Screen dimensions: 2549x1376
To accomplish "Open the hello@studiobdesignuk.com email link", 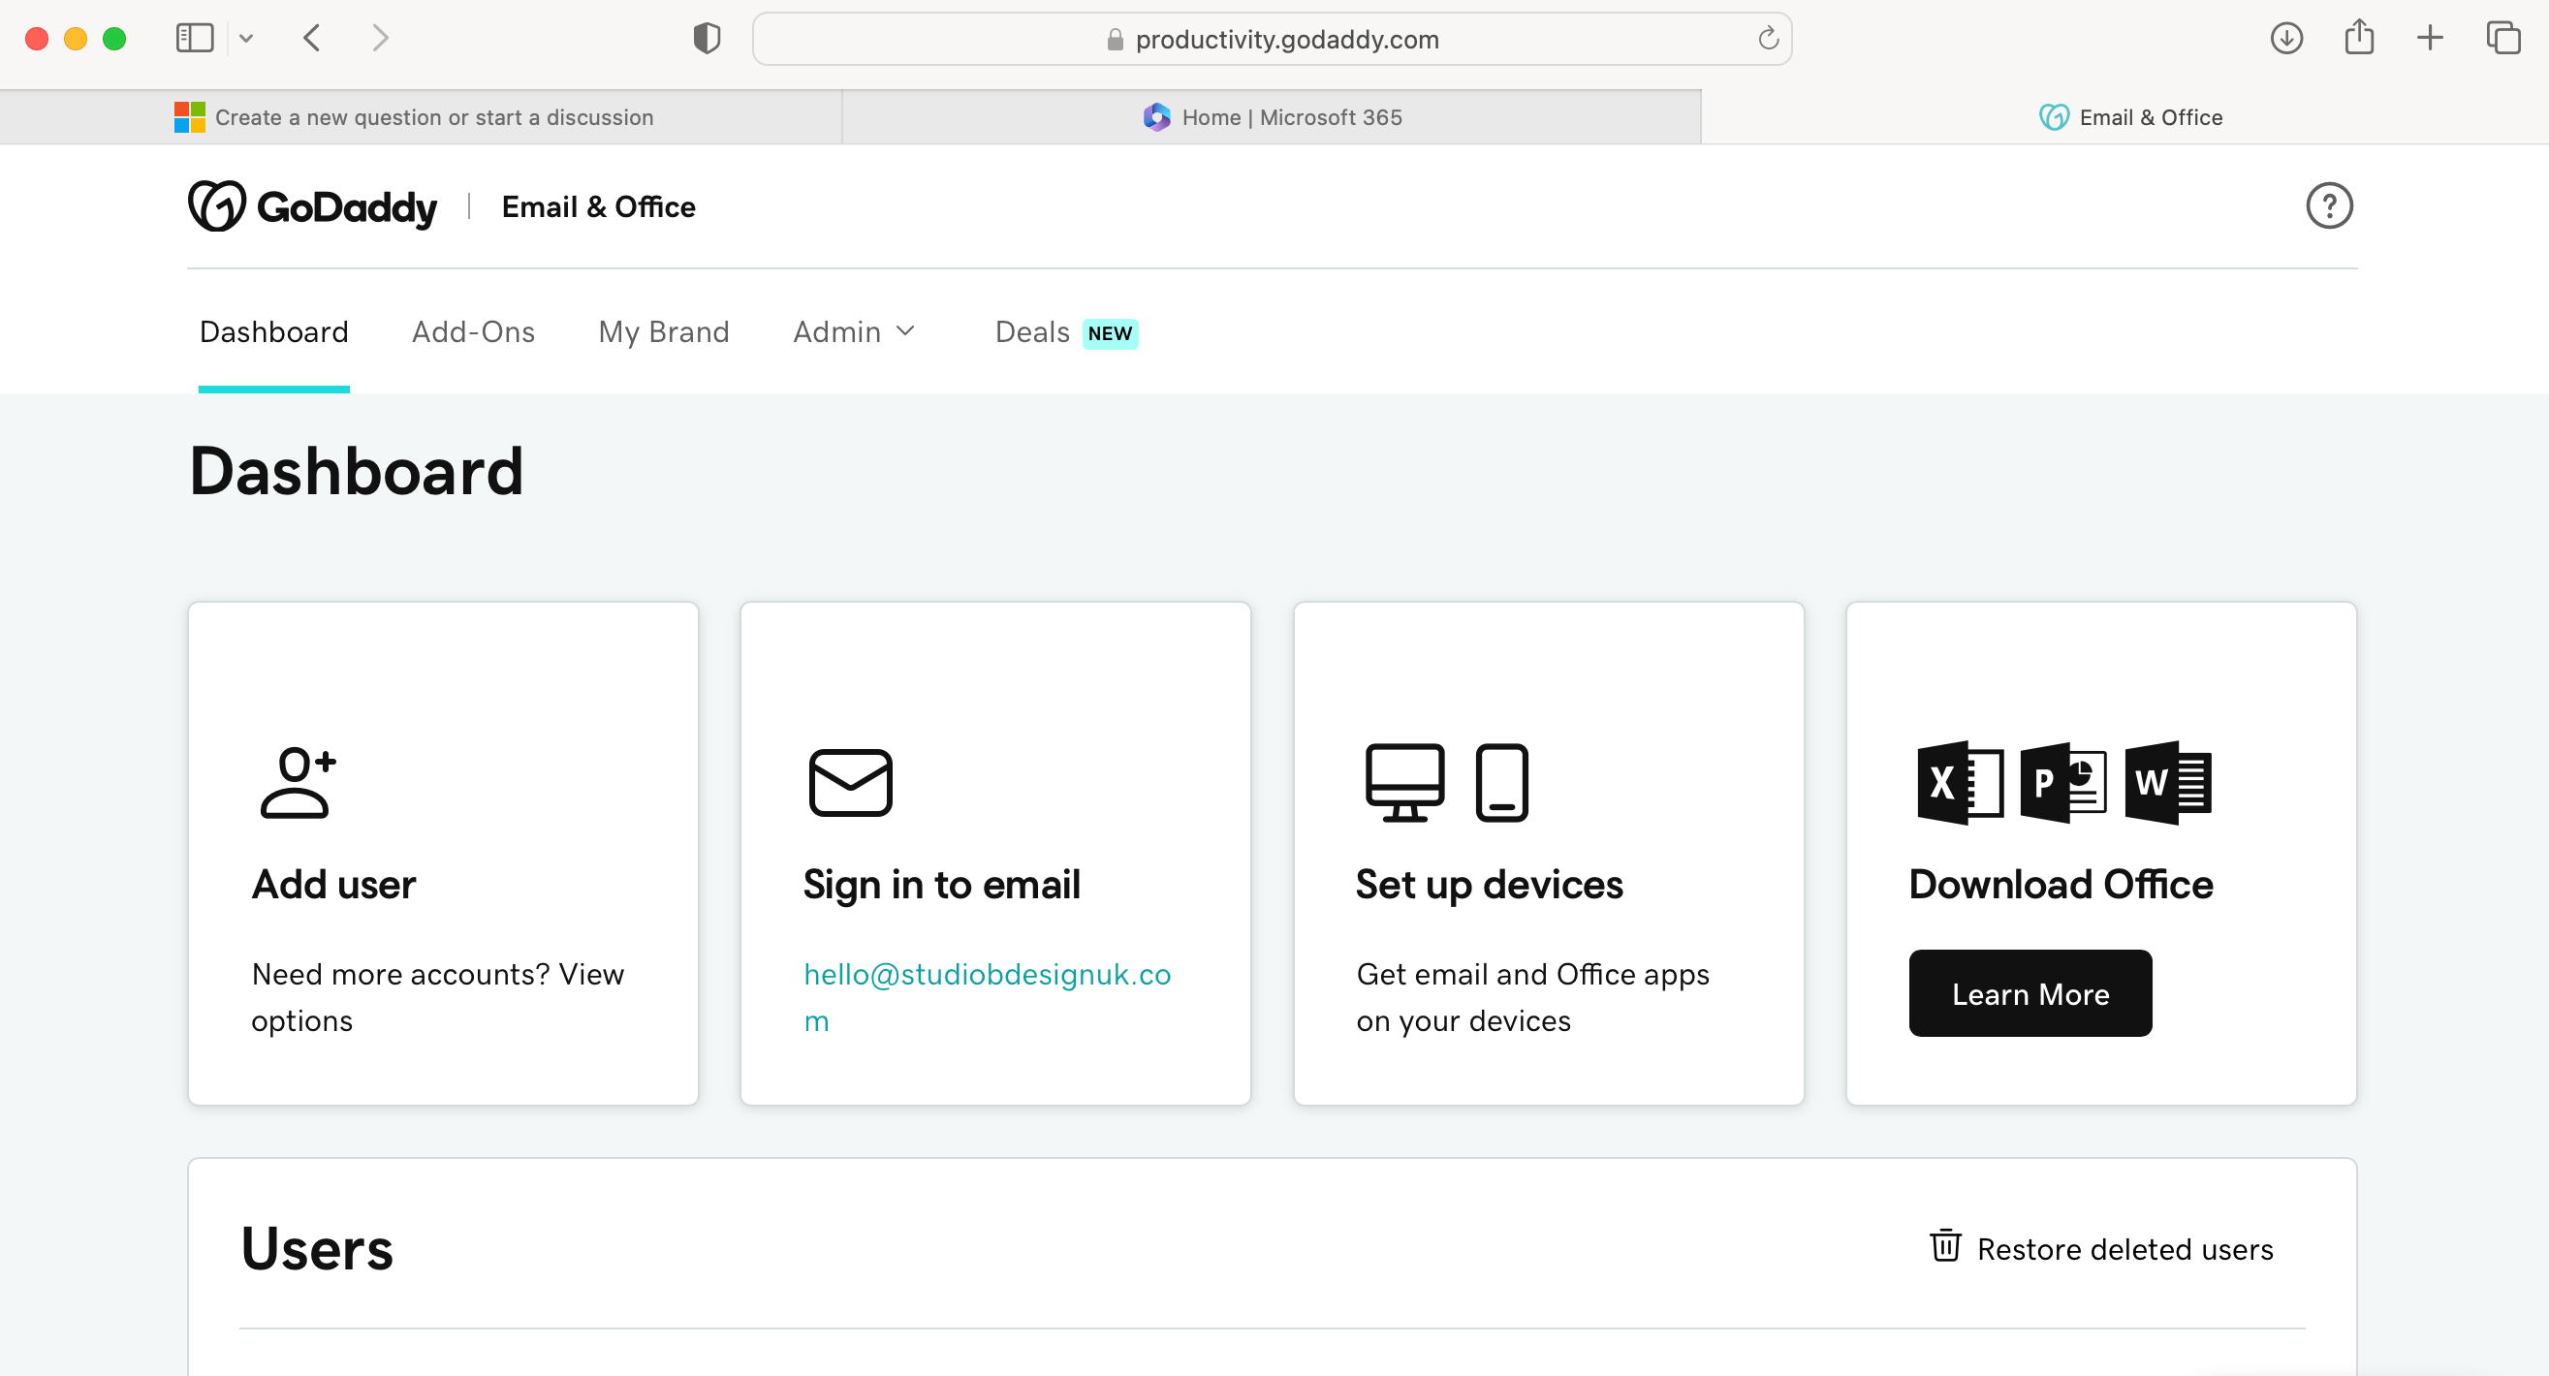I will coord(987,997).
